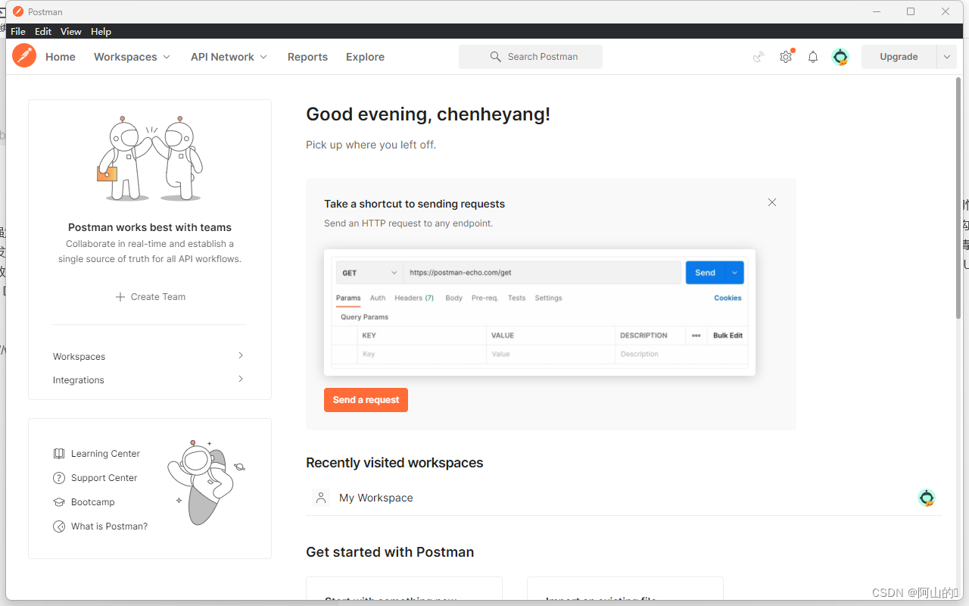Open the Bootcamp link
This screenshot has height=606, width=969.
click(x=93, y=502)
